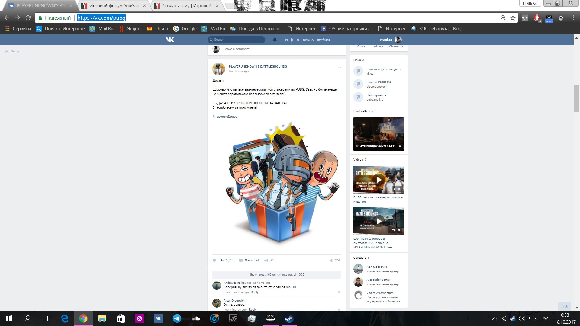Open post options three-dot menu
Image resolution: width=580 pixels, height=326 pixels.
[339, 67]
